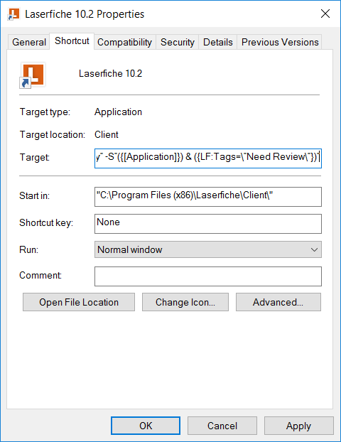This screenshot has width=341, height=442.
Task: Open the Previous Versions tab
Action: (x=280, y=42)
